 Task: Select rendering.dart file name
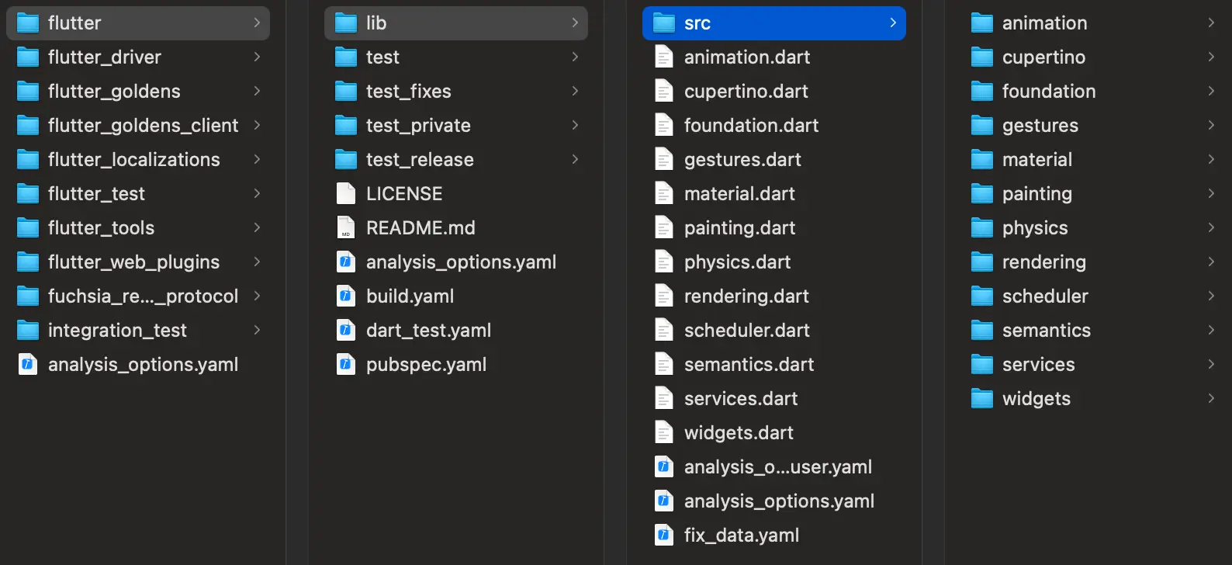746,296
